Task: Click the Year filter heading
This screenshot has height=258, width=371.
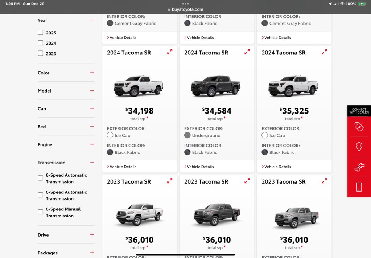Action: (42, 20)
